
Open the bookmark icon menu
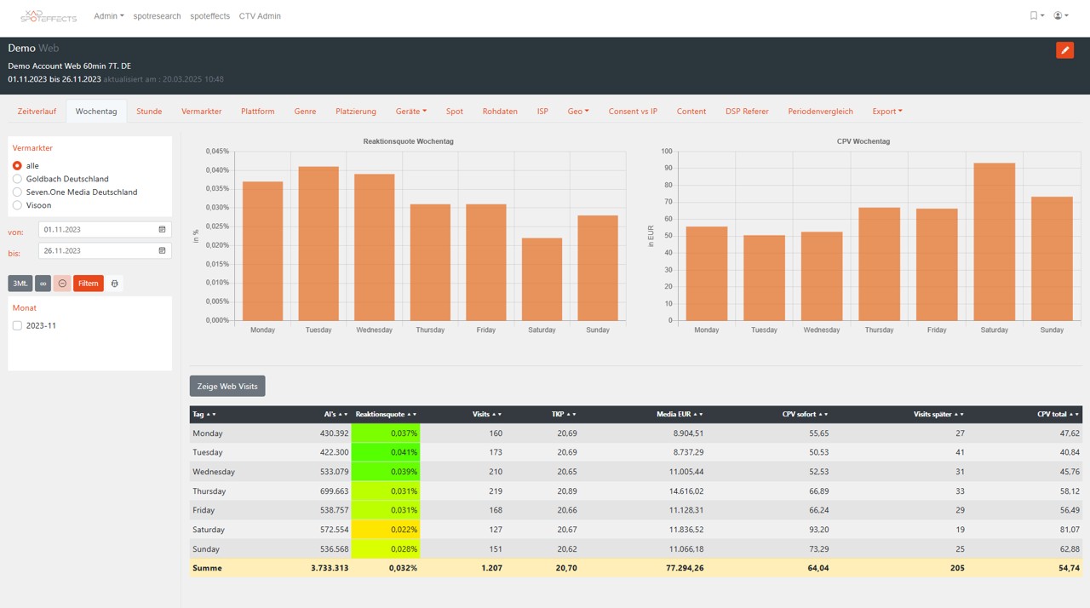click(1036, 16)
